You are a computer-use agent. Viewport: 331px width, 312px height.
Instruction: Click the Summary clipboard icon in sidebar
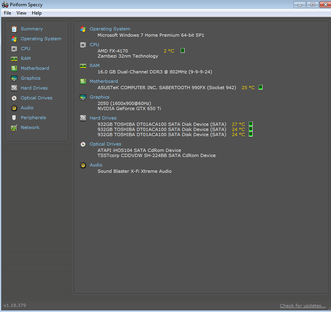tap(14, 29)
